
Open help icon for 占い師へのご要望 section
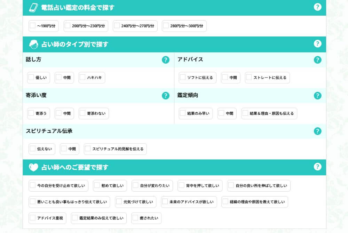(317, 167)
